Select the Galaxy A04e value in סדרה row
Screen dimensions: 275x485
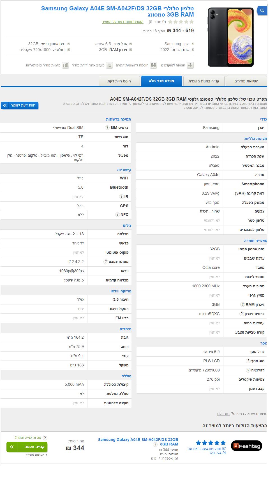[208, 175]
